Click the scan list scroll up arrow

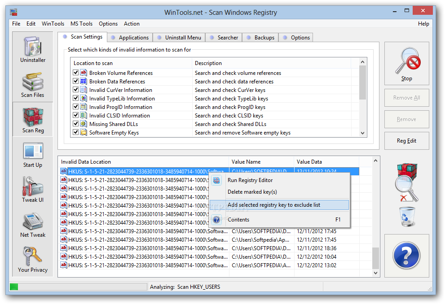[x=362, y=62]
